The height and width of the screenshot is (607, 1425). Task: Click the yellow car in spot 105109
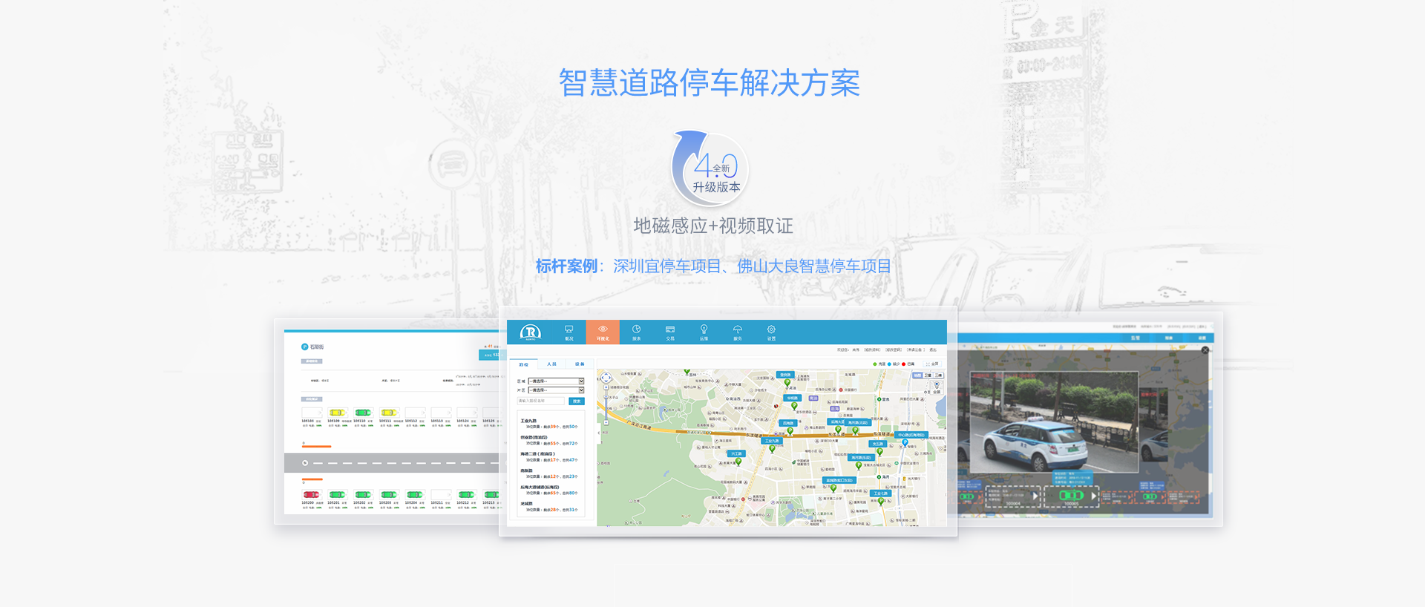pyautogui.click(x=337, y=413)
